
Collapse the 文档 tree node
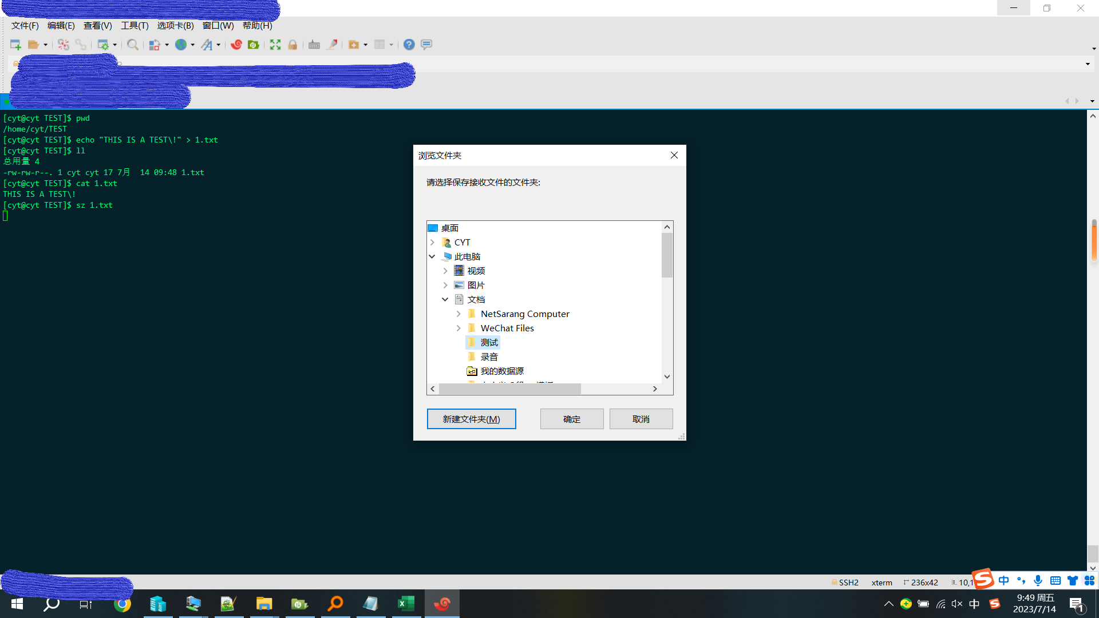[445, 300]
